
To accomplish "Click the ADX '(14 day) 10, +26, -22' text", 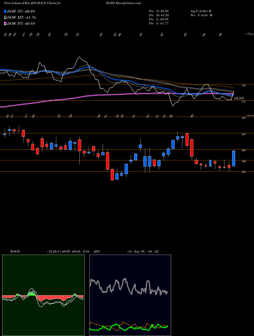I will tap(143, 251).
